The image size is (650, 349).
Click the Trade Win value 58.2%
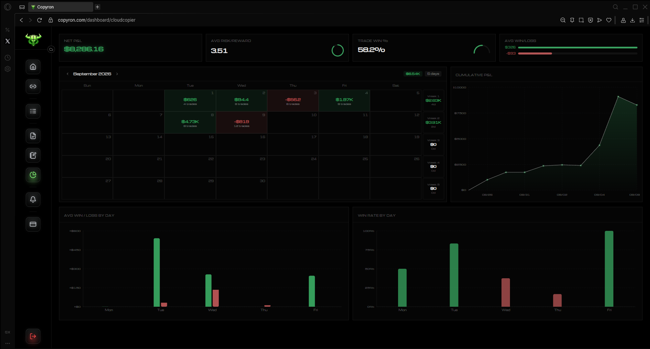371,50
